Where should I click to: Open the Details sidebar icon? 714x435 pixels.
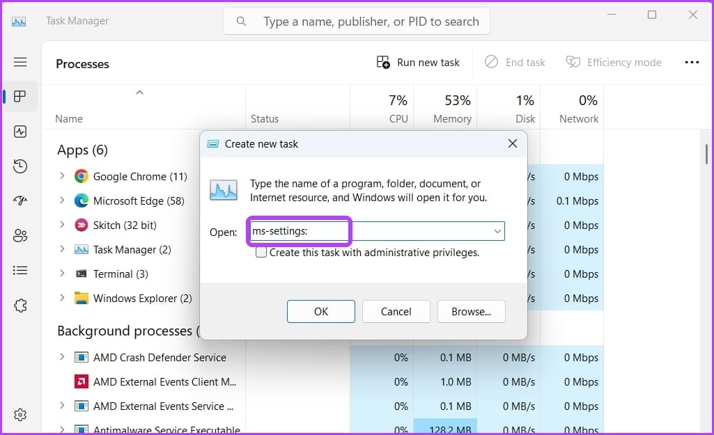coord(20,270)
